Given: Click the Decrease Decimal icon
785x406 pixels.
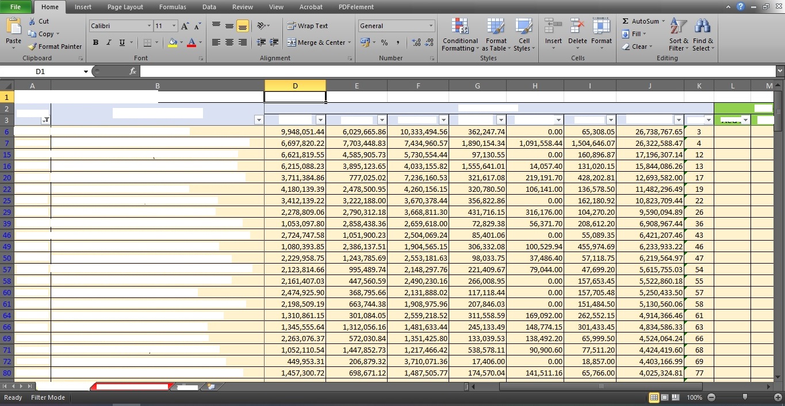Looking at the screenshot, I should (x=429, y=42).
